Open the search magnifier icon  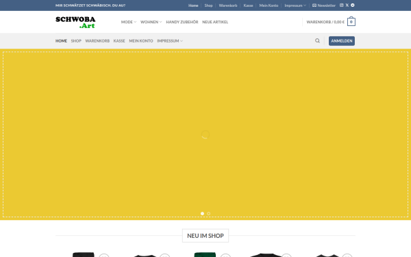click(x=317, y=40)
